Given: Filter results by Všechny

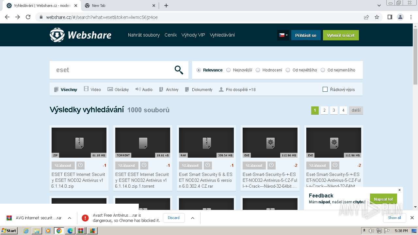Looking at the screenshot, I should point(66,89).
